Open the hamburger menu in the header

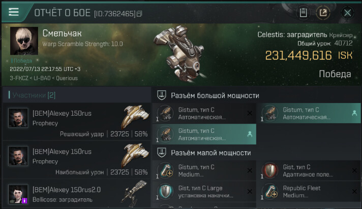point(14,12)
